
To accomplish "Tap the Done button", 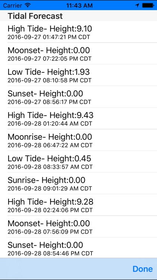I will [142, 269].
